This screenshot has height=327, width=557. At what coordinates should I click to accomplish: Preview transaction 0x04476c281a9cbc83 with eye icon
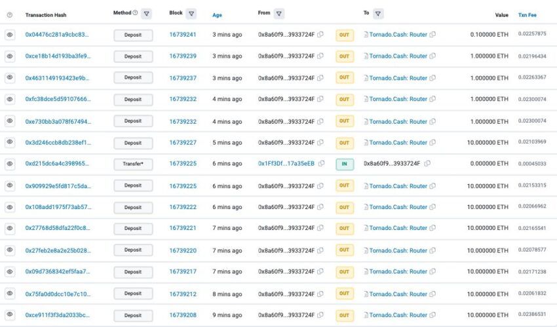click(10, 35)
